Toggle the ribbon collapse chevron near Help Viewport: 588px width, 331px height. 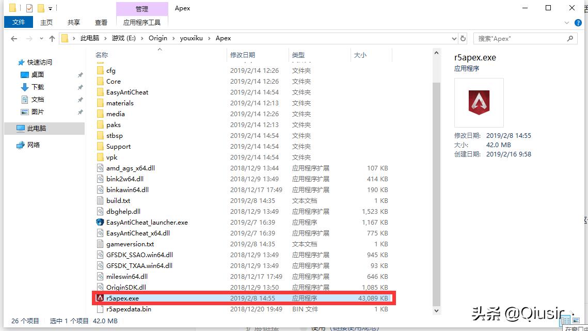tap(567, 22)
